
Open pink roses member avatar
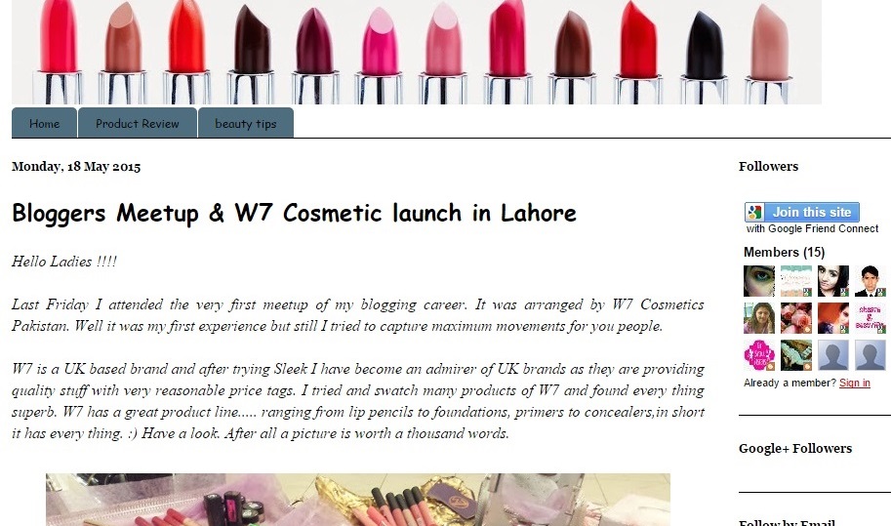tap(795, 317)
